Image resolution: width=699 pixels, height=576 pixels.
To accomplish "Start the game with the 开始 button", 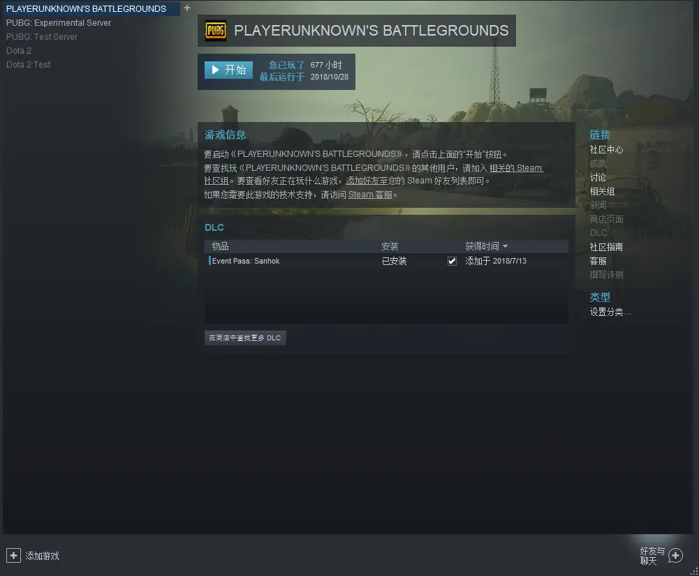I will 228,70.
